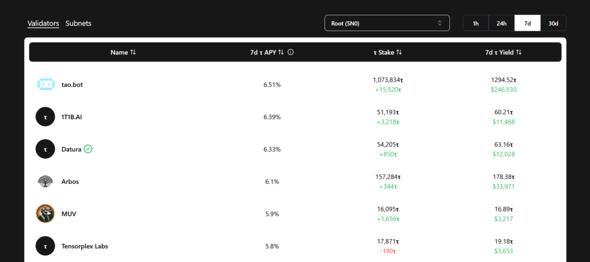
Task: Click the +344τ stake change
Action: pyautogui.click(x=388, y=186)
